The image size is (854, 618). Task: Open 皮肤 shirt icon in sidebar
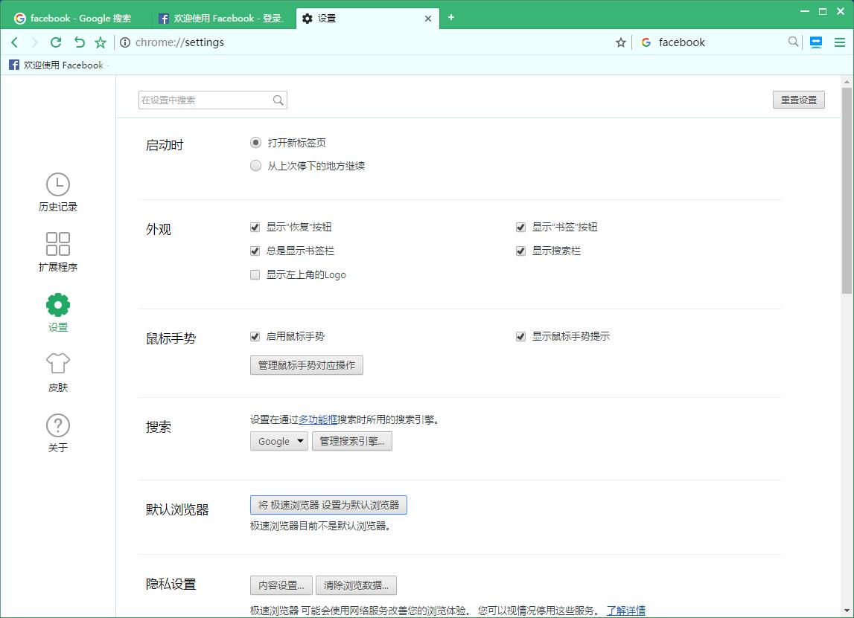coord(58,373)
